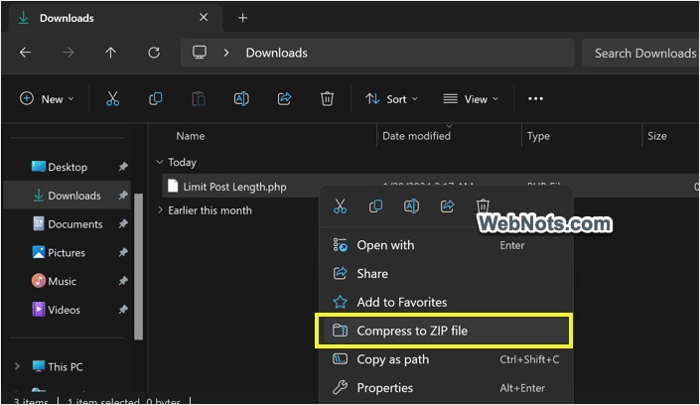Click the Delete trash icon in the context menu
The width and height of the screenshot is (700, 405).
483,206
